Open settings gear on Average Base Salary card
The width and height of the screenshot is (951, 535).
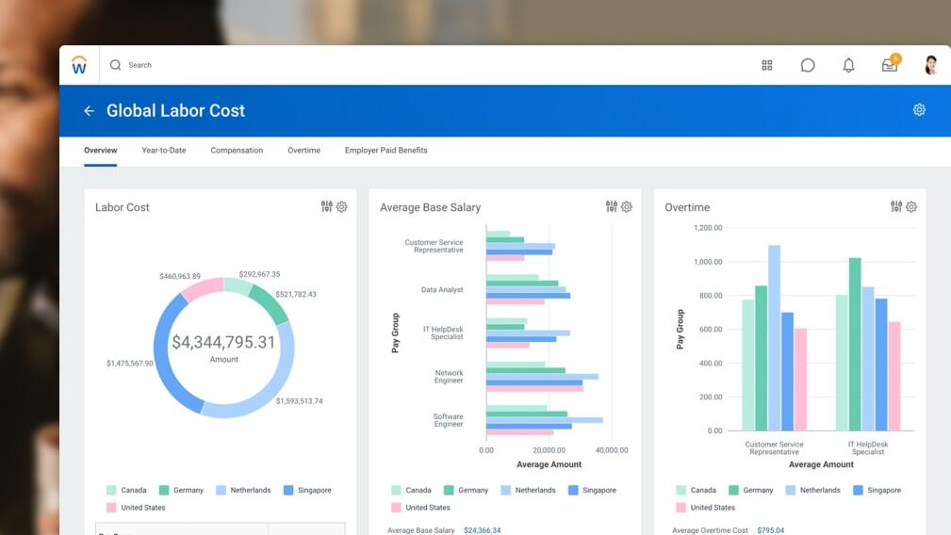coord(627,207)
